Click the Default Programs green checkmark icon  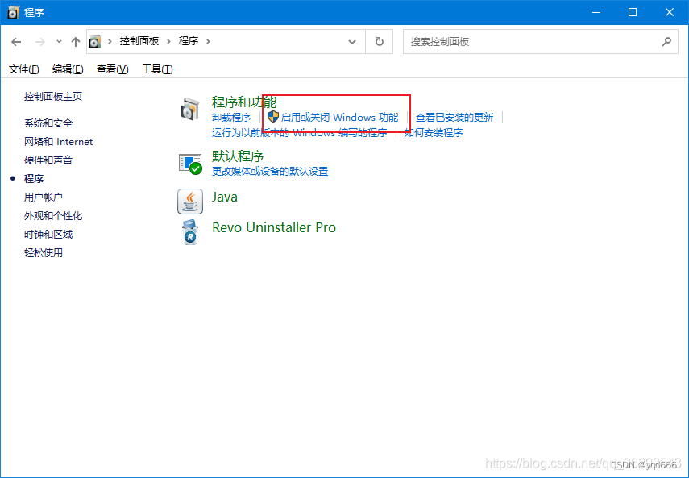pyautogui.click(x=190, y=163)
